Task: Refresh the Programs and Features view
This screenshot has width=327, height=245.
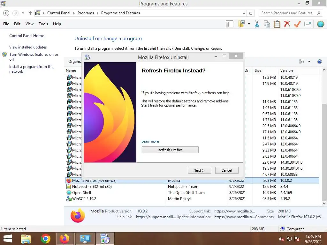Action: [251, 13]
